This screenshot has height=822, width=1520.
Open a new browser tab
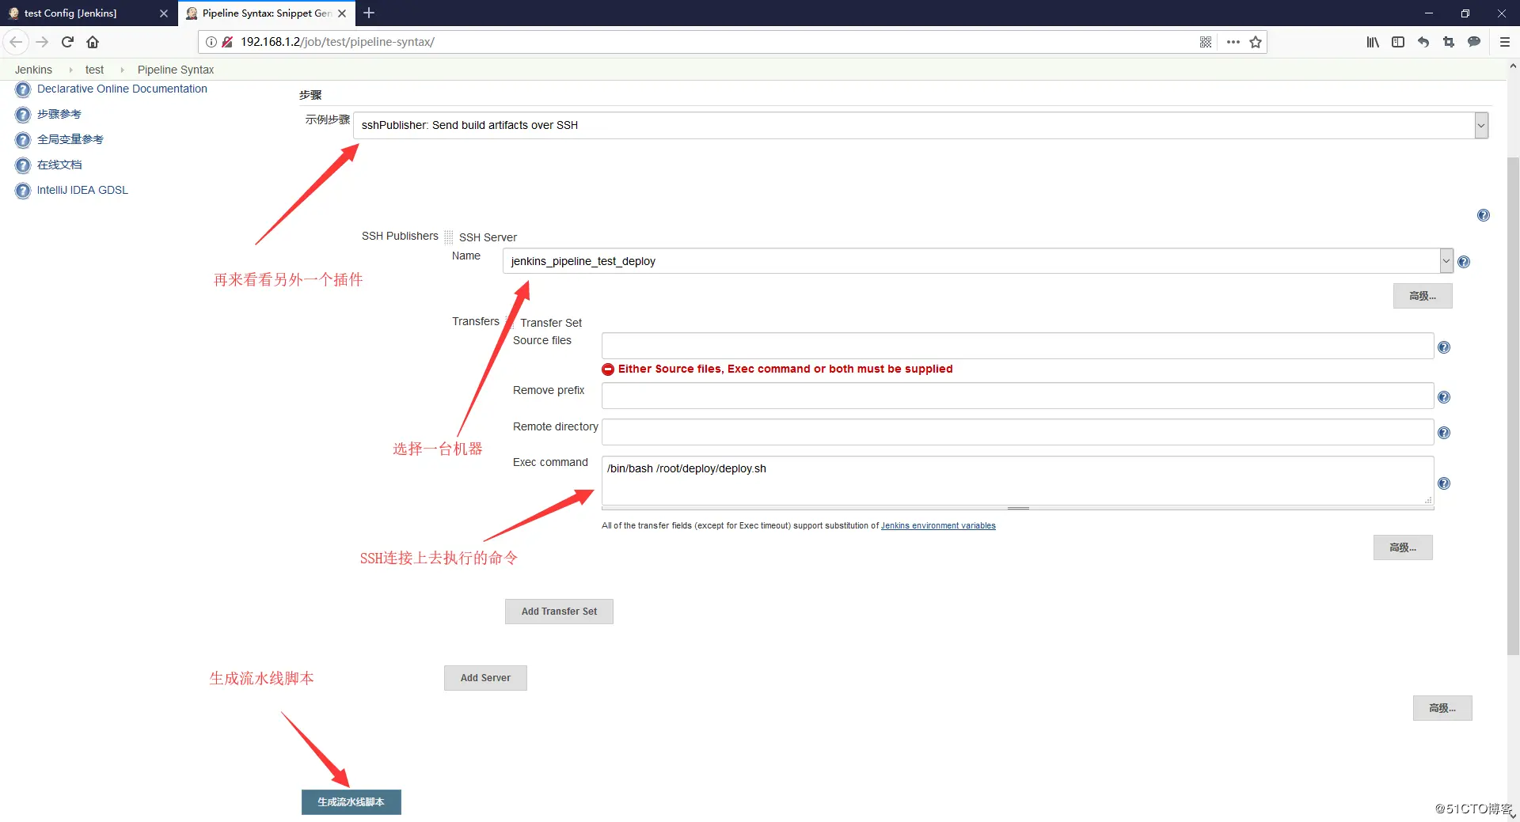(369, 13)
